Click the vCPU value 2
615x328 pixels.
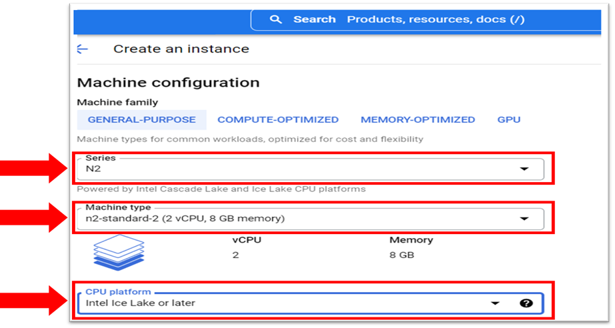click(x=235, y=255)
